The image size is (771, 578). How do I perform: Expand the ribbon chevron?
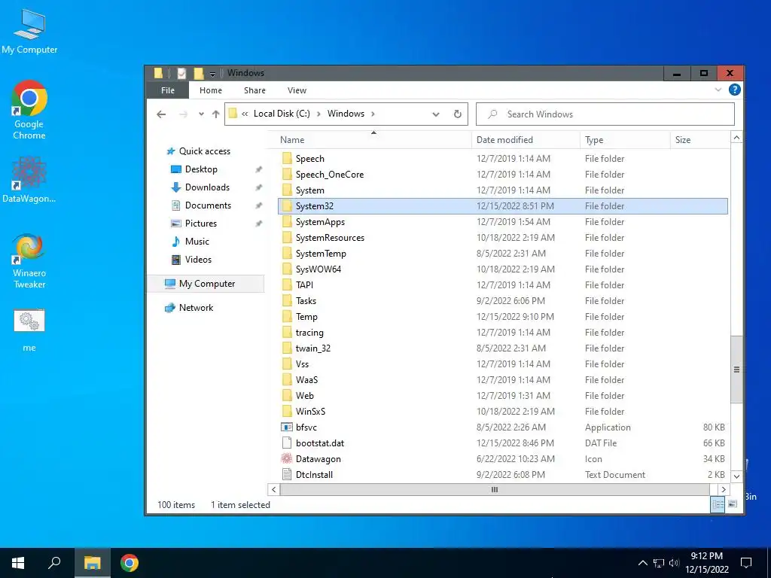pyautogui.click(x=718, y=90)
